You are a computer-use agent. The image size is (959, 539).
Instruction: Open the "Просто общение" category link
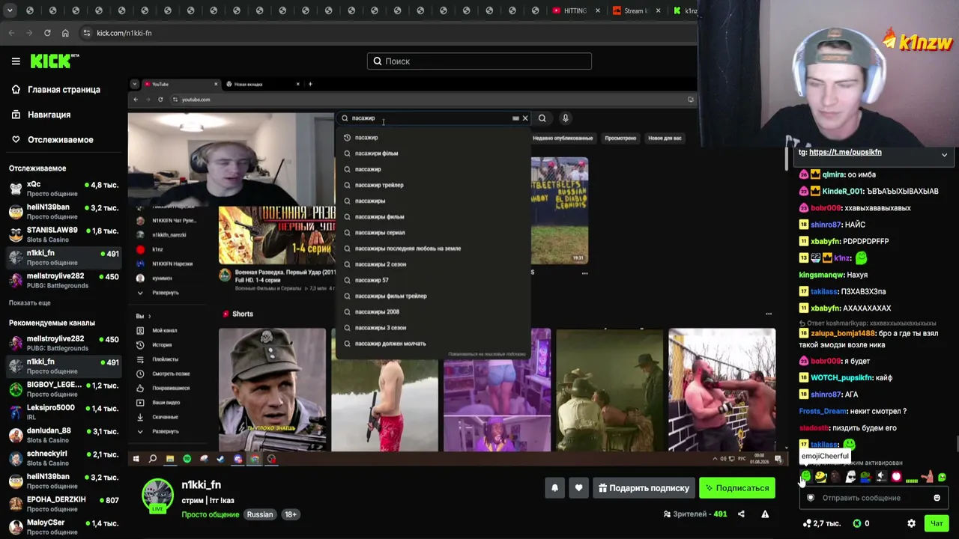click(210, 514)
